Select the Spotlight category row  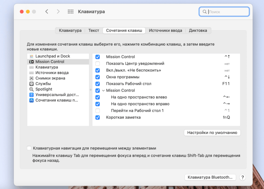(58, 90)
